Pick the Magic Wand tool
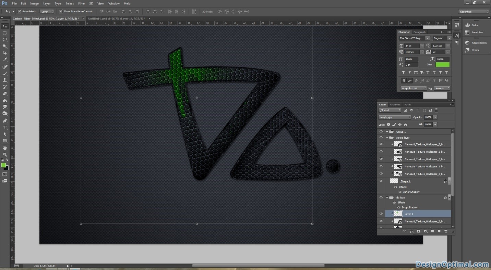The width and height of the screenshot is (491, 270). tap(5, 46)
